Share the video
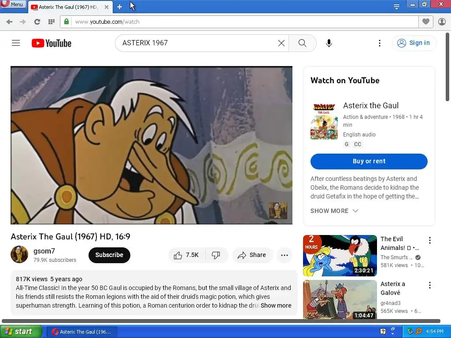451x338 pixels. click(x=251, y=255)
